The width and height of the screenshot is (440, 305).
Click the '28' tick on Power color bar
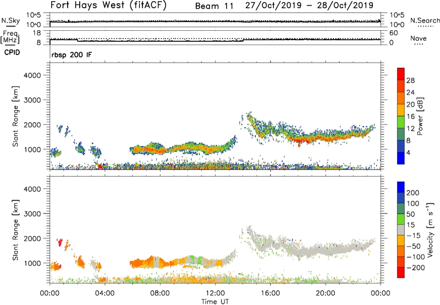tap(410, 80)
